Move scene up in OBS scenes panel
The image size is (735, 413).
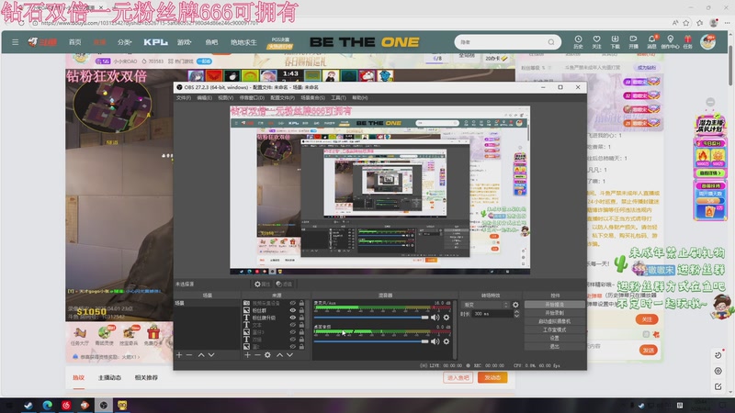201,355
